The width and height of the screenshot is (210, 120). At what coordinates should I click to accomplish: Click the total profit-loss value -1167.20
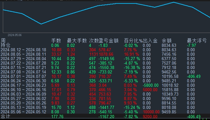(x=106, y=117)
